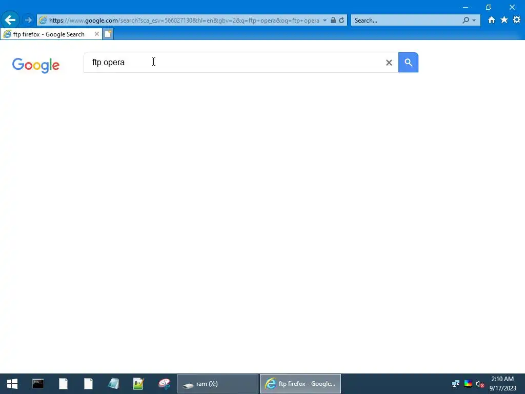Viewport: 525px width, 394px height.
Task: Refresh the page with the reload icon
Action: pyautogui.click(x=341, y=20)
